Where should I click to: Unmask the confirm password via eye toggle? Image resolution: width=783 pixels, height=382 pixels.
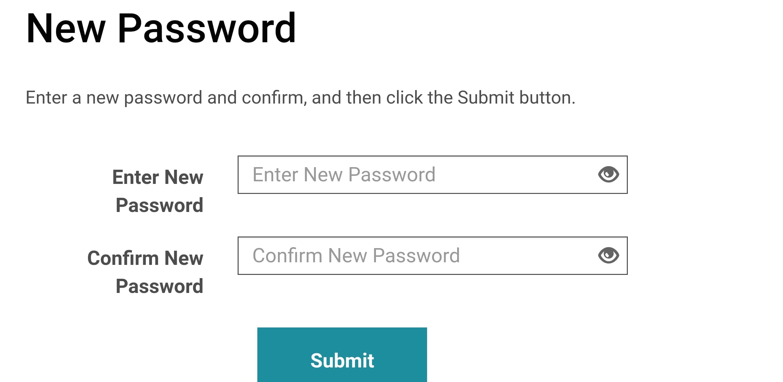point(608,256)
